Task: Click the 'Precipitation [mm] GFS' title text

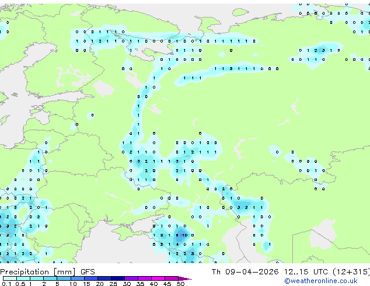Action: 47,272
